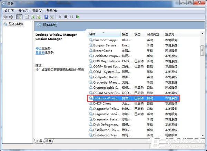Image resolution: width=207 pixels, height=151 pixels.
Task: Select the Distributed Transaction Coordinator name
Action: point(106,135)
